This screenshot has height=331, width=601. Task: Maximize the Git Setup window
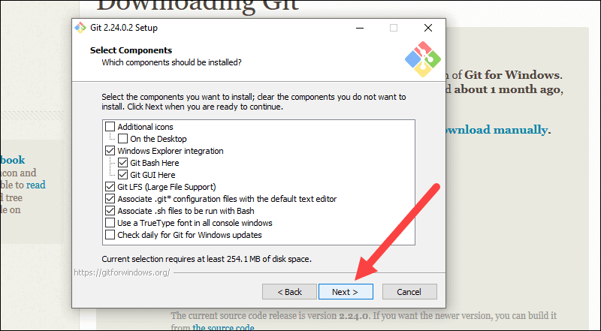coord(394,28)
